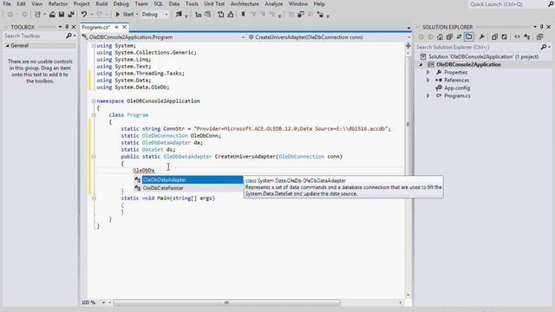Click the Navigate Backward toolbar icon
Image resolution: width=555 pixels, height=312 pixels.
tap(10, 15)
